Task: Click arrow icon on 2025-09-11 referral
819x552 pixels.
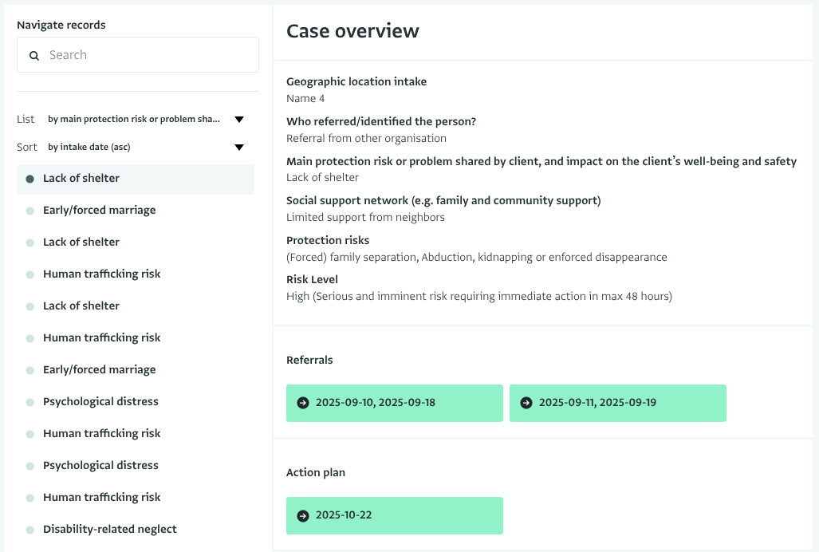Action: tap(526, 403)
